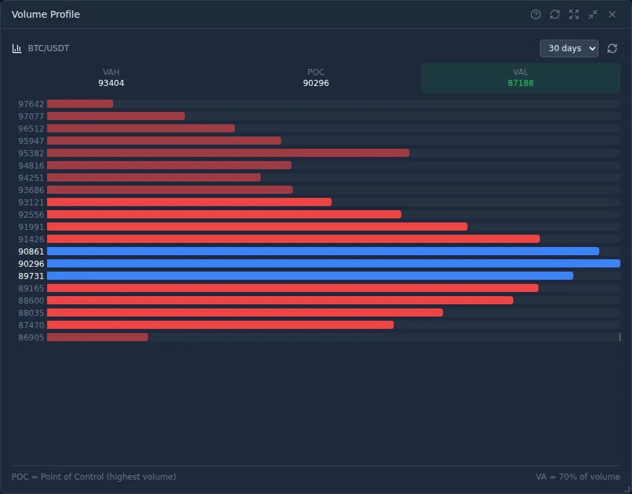Choose the 86905 price level bar
The image size is (632, 494).
click(x=98, y=337)
